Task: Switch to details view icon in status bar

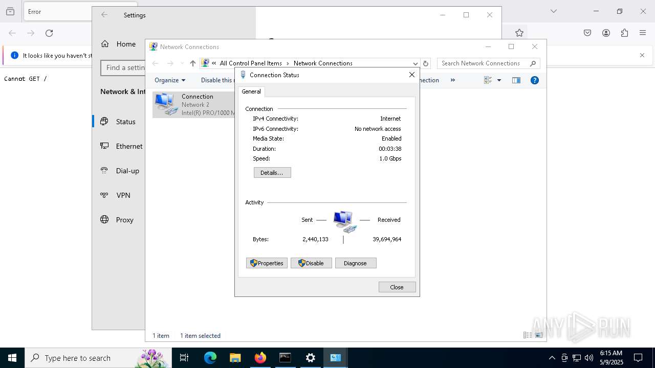Action: 528,335
